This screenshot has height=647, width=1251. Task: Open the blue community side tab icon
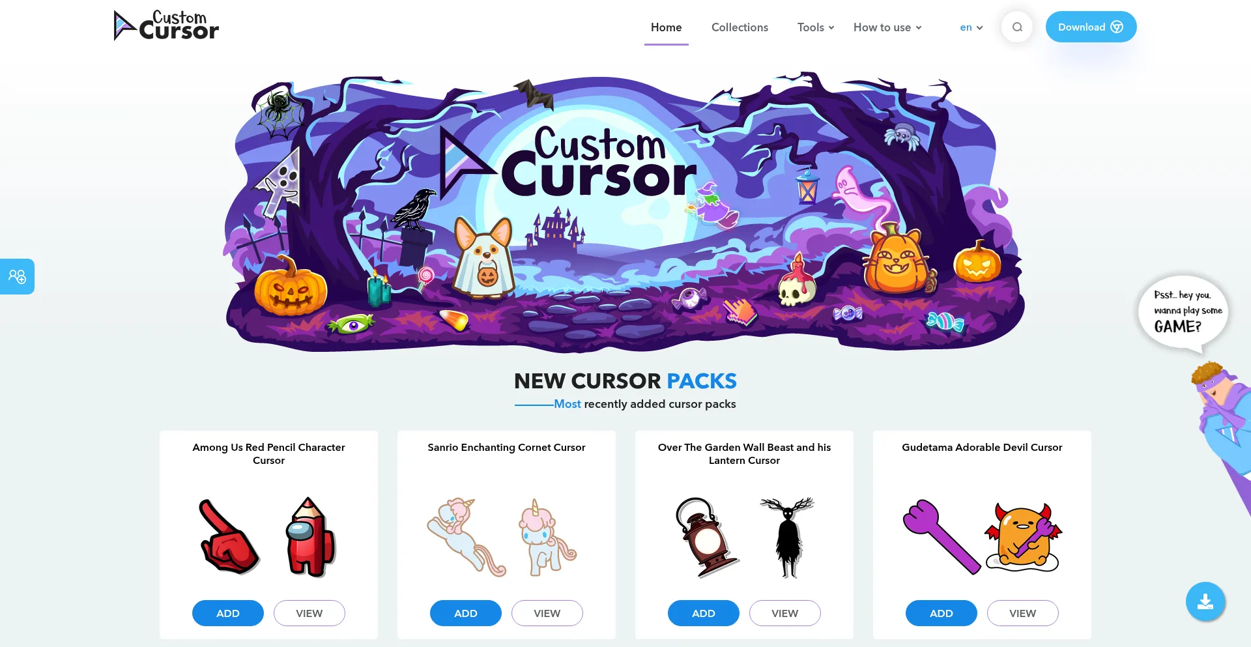point(17,277)
